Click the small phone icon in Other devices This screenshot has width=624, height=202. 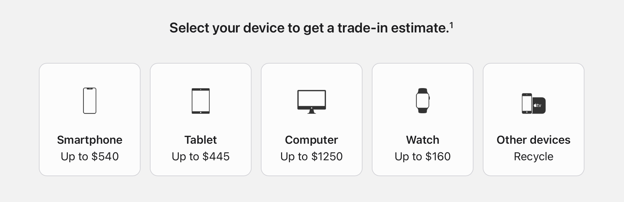[527, 104]
